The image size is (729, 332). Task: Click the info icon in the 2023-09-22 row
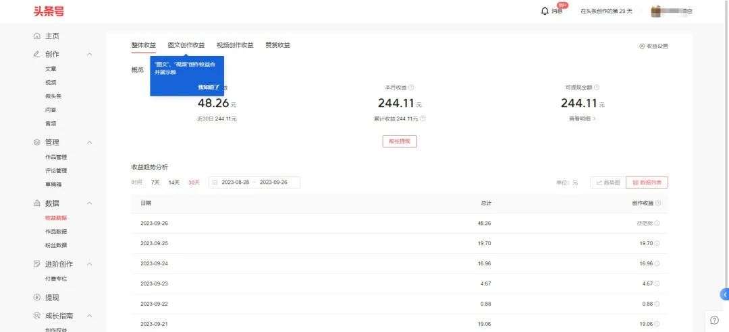657,304
